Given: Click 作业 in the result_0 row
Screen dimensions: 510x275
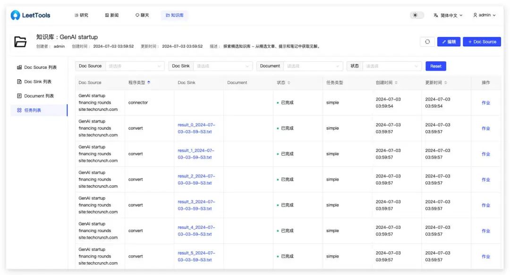Looking at the screenshot, I should pyautogui.click(x=485, y=128).
